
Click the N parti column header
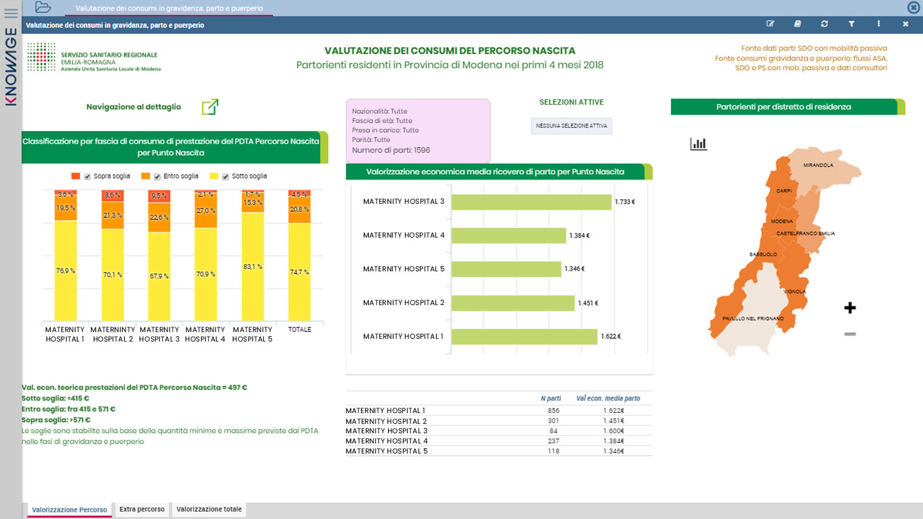[551, 398]
